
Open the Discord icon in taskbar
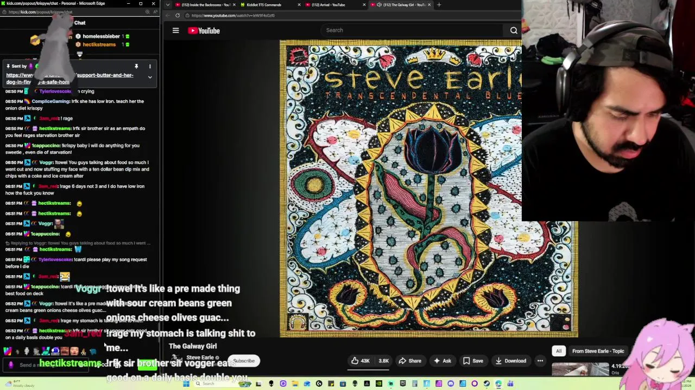click(451, 384)
